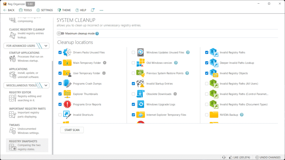
Task: Check the Invalid Shortcuts checkbox
Action: [60, 115]
